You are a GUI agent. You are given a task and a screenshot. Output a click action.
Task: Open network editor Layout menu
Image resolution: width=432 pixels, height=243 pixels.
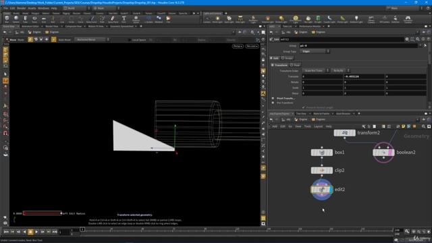click(x=318, y=126)
